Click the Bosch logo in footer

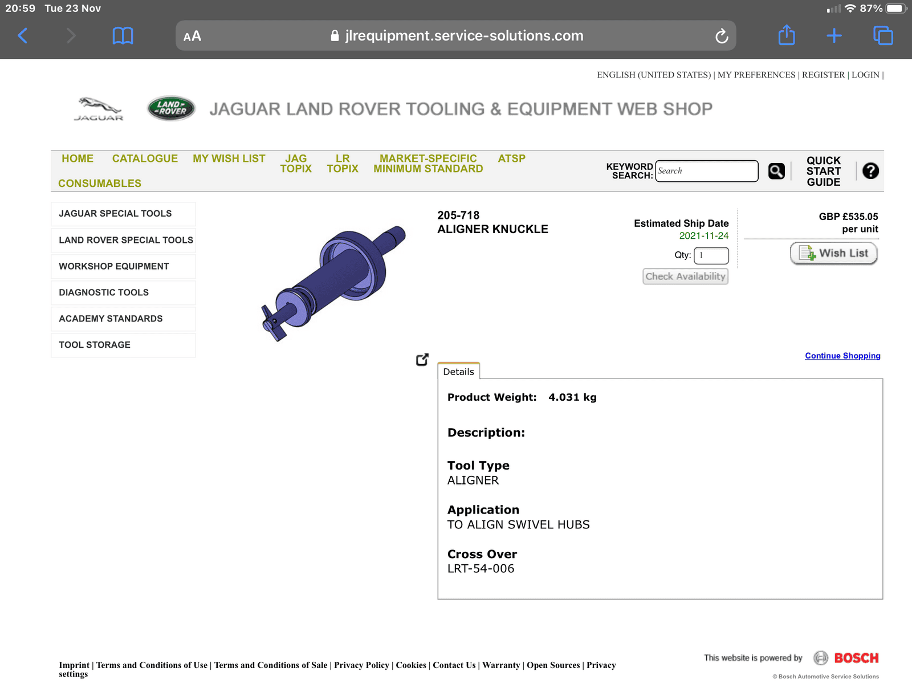[x=846, y=658]
